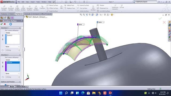The image size is (171, 96).
Task: Accept the Boundary Surface with green checkmark
Action: 2,24
